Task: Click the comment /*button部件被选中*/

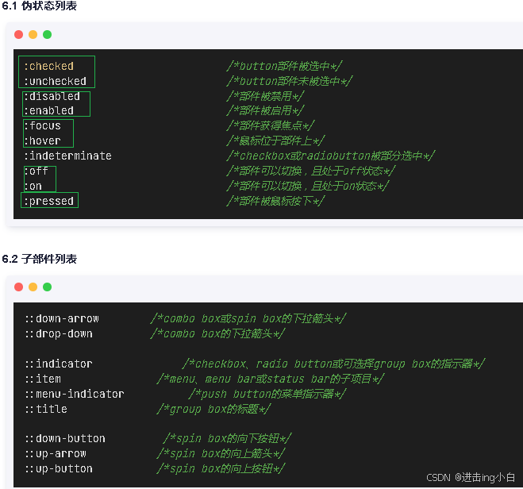Action: pos(284,66)
